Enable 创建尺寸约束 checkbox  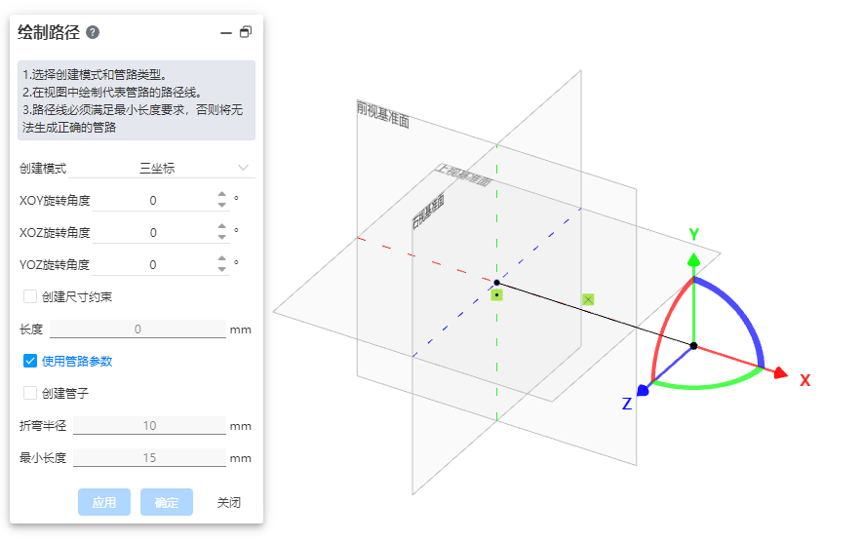point(30,296)
